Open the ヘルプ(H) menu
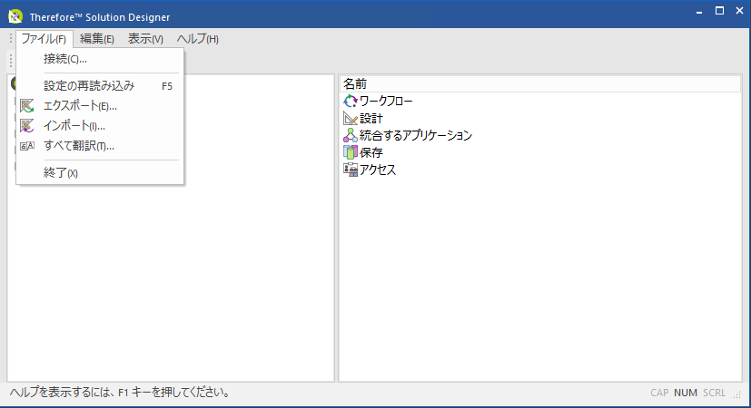The width and height of the screenshot is (751, 408). (x=198, y=39)
